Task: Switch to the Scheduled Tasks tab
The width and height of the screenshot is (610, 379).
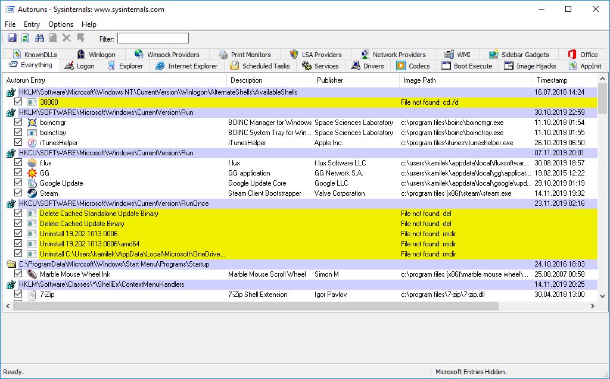Action: click(x=259, y=66)
